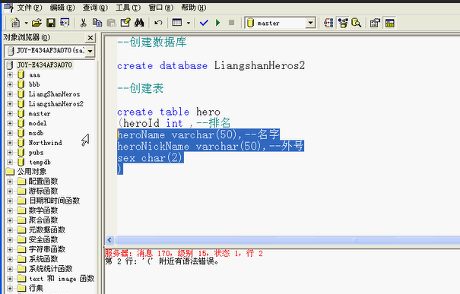Click the New Query toolbar icon
Image resolution: width=460 pixels, height=294 pixels.
(15, 23)
